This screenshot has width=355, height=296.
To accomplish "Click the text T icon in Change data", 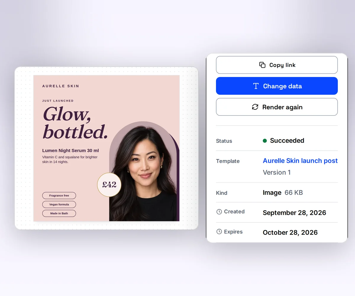I will pyautogui.click(x=256, y=86).
